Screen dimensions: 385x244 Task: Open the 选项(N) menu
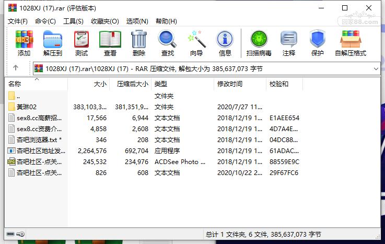137,21
